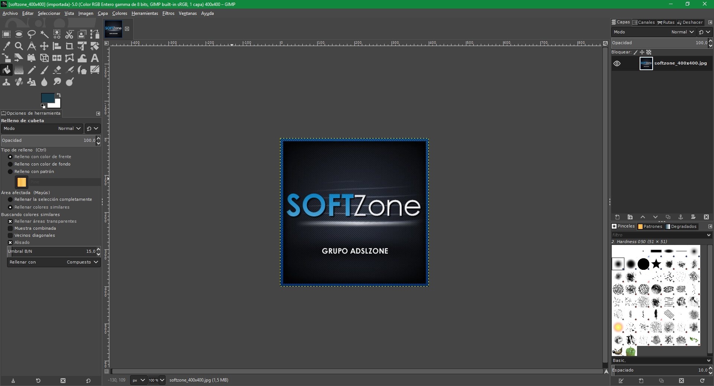The image size is (714, 386).
Task: Select the Dodge/Burn tool
Action: pyautogui.click(x=70, y=82)
